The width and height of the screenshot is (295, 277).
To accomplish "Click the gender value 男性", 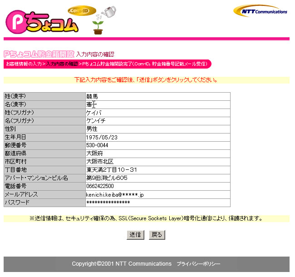I will click(x=92, y=129).
